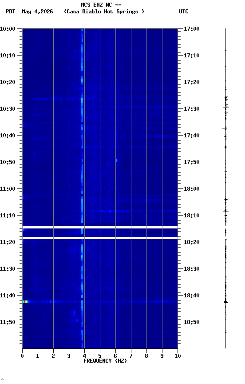Click the station title MCS EHZ NC --
Screen dimensions: 245x384
pyautogui.click(x=101, y=4)
